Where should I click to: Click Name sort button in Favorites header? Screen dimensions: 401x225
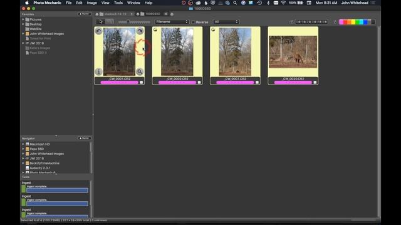[85, 14]
